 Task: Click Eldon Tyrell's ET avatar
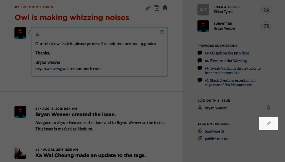[x=203, y=9]
